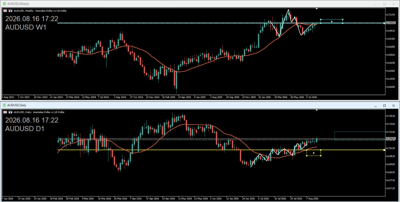The height and width of the screenshot is (202, 400).
Task: Click the 0.60200 price scale value in Weekly chart
Action: (391, 87)
